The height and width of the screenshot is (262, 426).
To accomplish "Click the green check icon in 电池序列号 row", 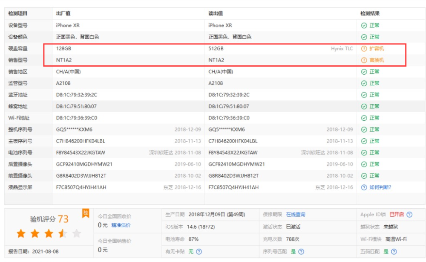I will click(364, 153).
